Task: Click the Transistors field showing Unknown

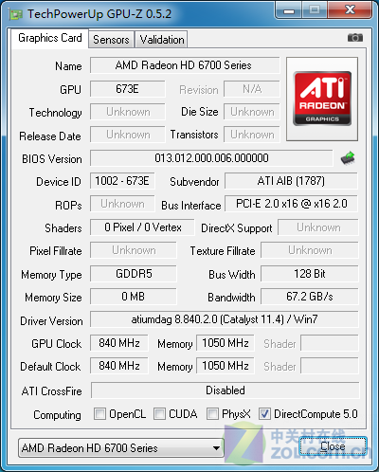Action: (x=252, y=135)
